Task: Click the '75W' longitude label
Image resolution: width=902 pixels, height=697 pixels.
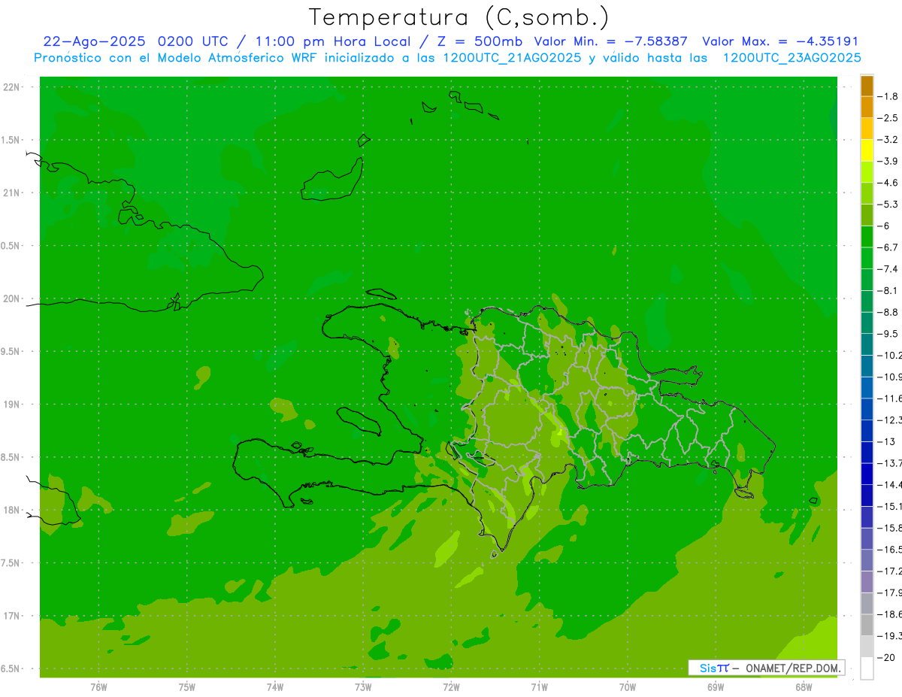Action: click(187, 687)
